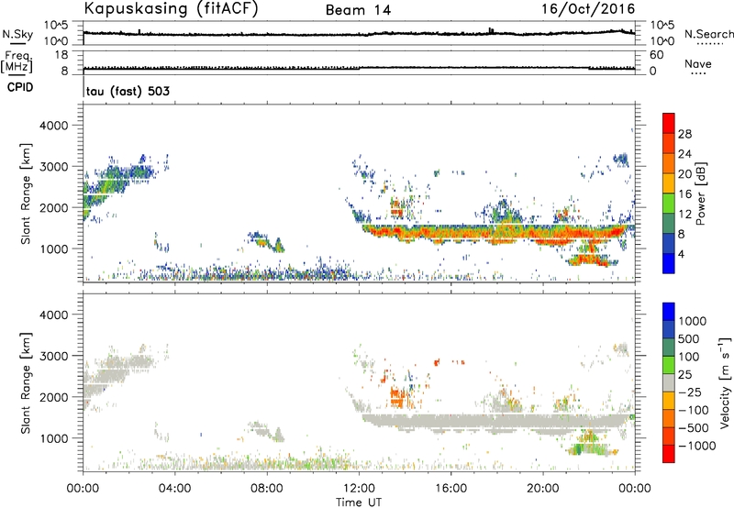Click the red bottom of velocity colorbar

(669, 454)
